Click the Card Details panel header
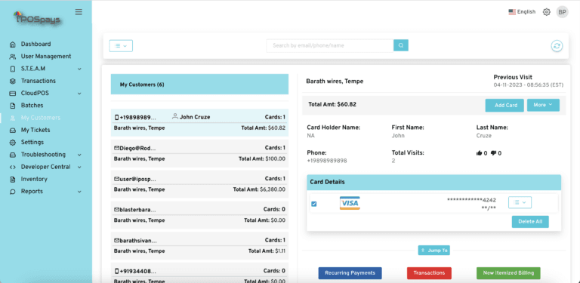Viewport: 580px width, 283px height. click(434, 182)
